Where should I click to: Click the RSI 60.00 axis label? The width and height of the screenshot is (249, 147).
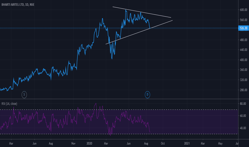[243, 116]
